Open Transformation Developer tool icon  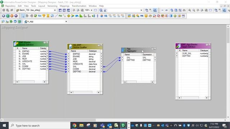pyautogui.click(x=11, y=21)
